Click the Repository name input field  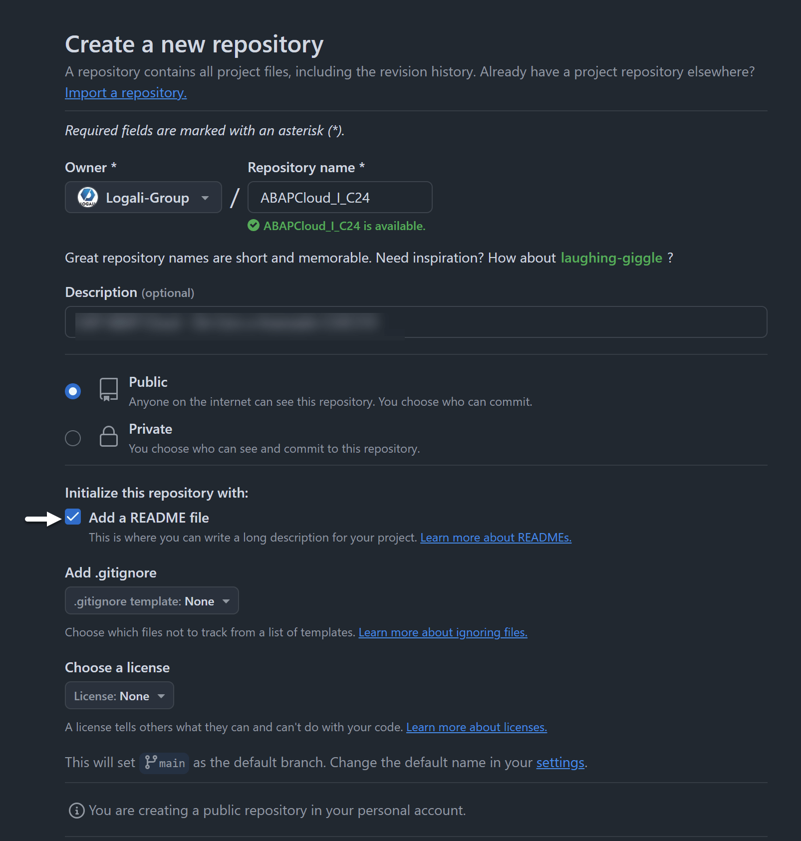[x=339, y=197]
